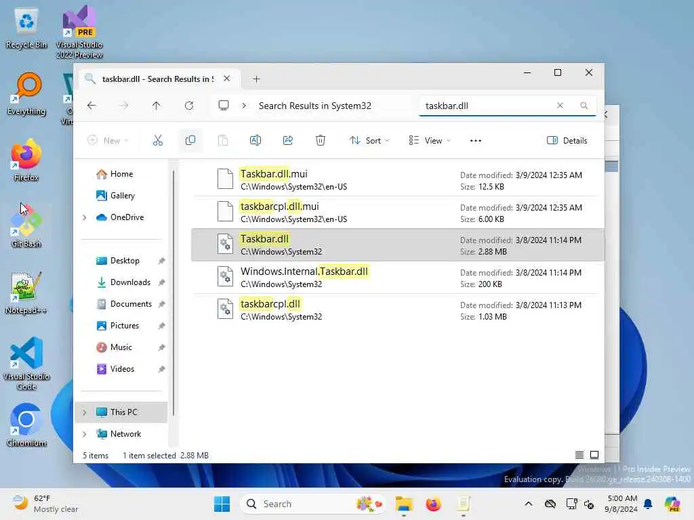Select Taskbar.dll.mui file
This screenshot has height=520, width=694.
(x=397, y=180)
